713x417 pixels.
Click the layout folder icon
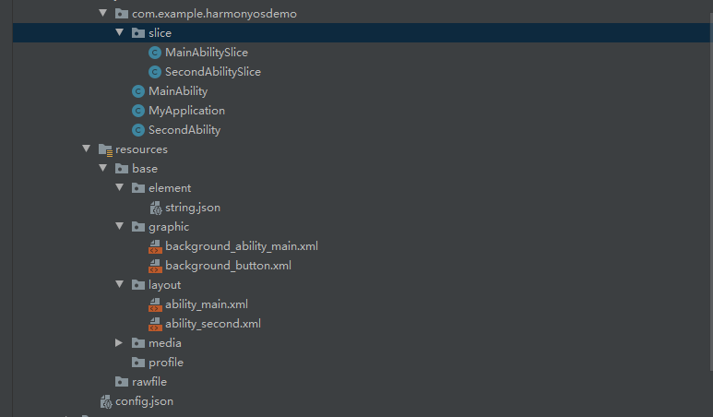[138, 285]
